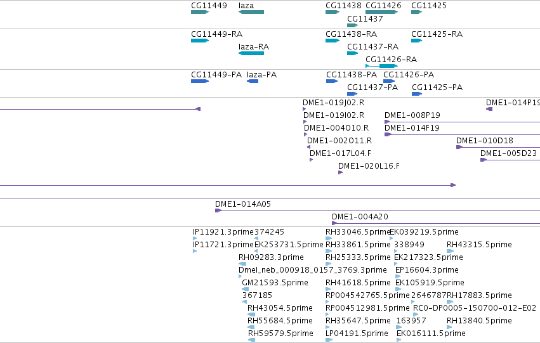Open the EP16604.3prime EST label

(x=427, y=270)
